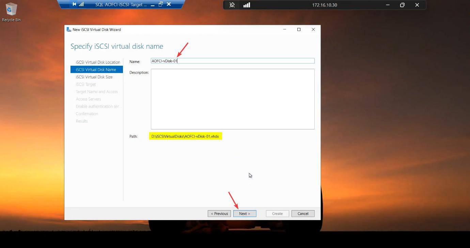Click the wizard heading text
This screenshot has width=470, height=248.
(117, 46)
